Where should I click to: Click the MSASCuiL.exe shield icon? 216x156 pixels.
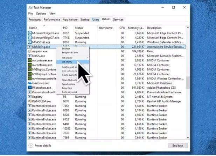30,42
